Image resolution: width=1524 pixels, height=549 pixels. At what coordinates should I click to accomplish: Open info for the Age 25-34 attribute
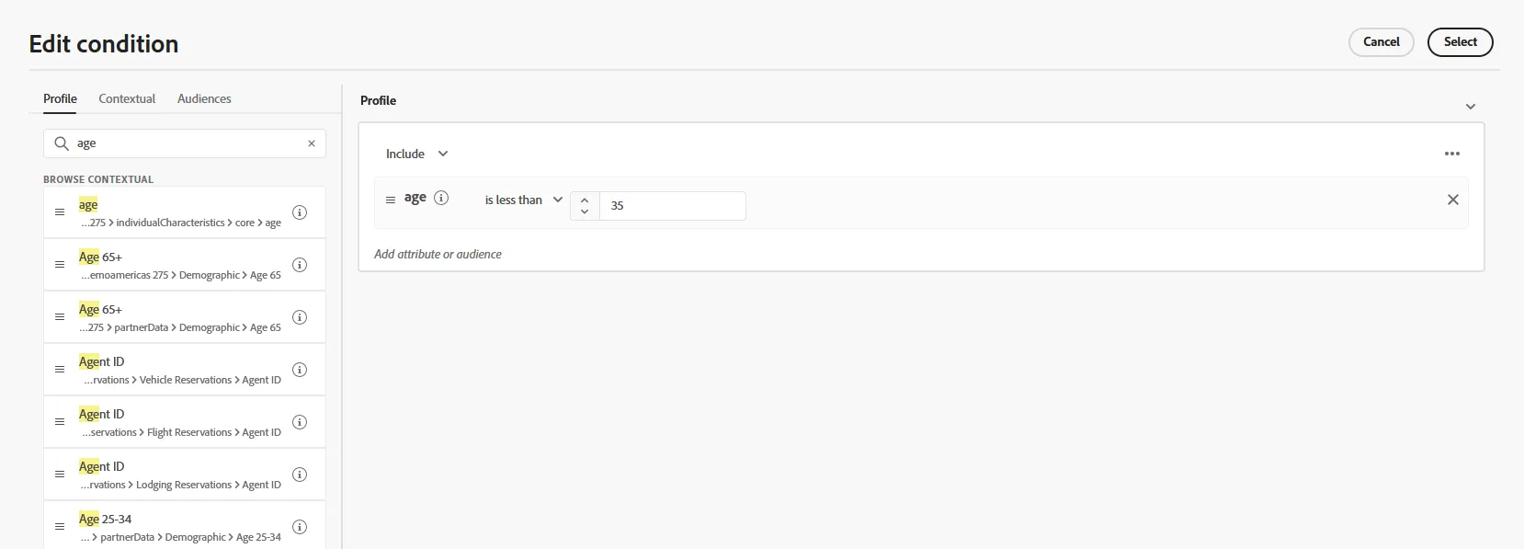300,527
